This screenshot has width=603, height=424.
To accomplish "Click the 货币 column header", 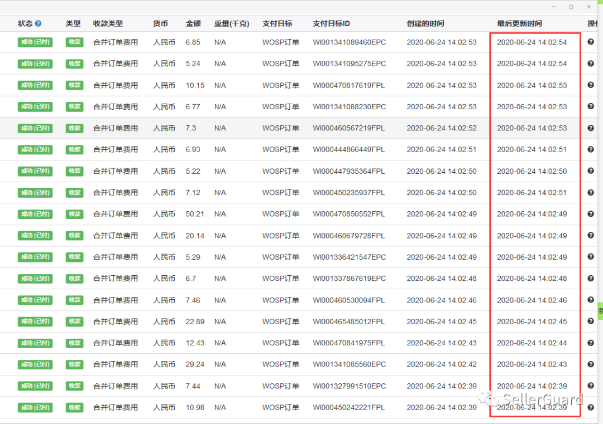I will 160,23.
